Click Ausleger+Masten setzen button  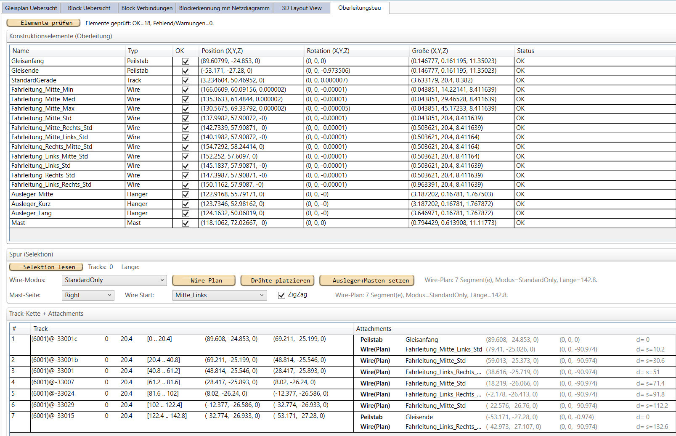point(367,280)
